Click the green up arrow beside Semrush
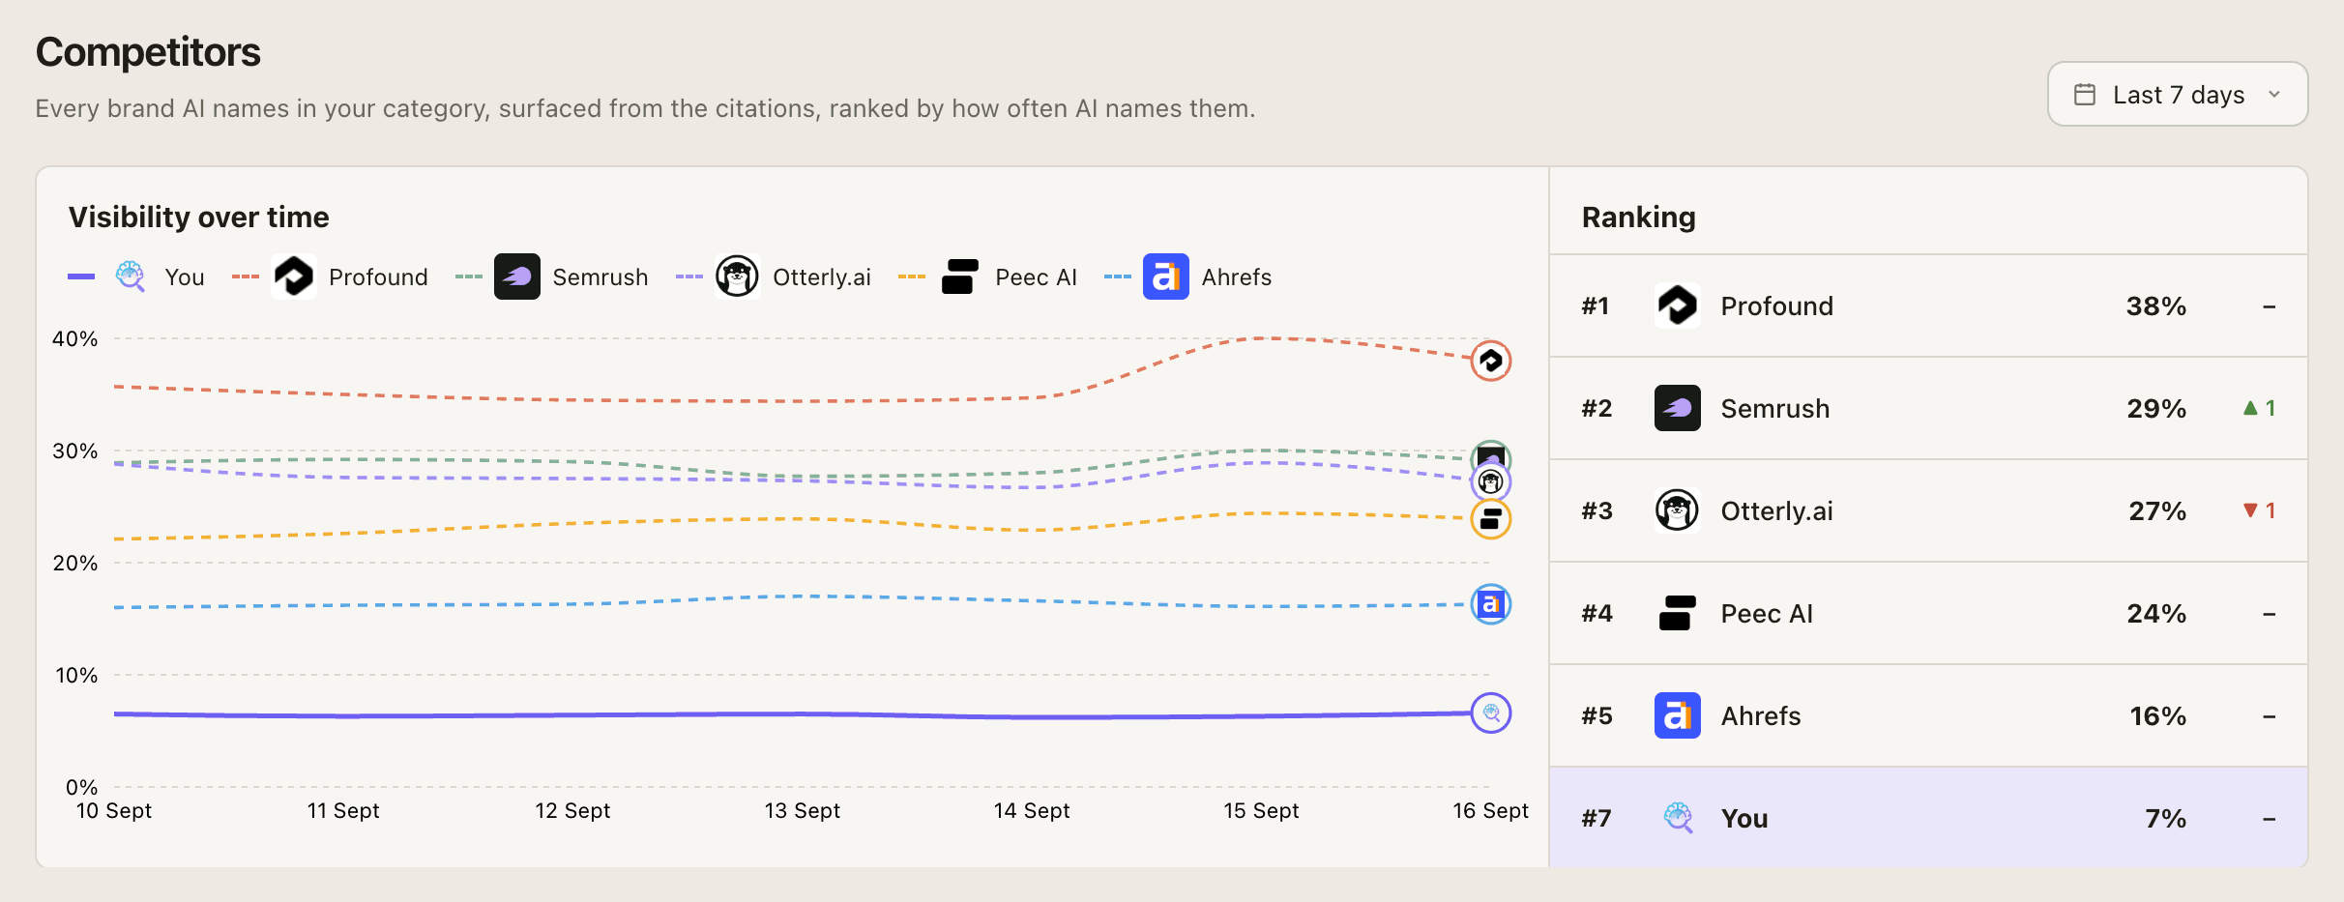2344x902 pixels. tap(2250, 408)
